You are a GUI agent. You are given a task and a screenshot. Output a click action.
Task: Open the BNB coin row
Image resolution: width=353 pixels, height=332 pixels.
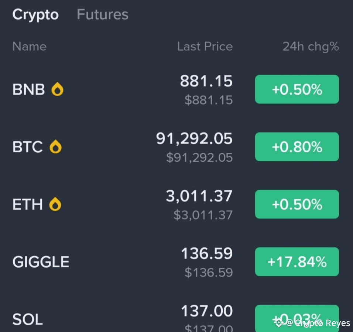coord(29,89)
